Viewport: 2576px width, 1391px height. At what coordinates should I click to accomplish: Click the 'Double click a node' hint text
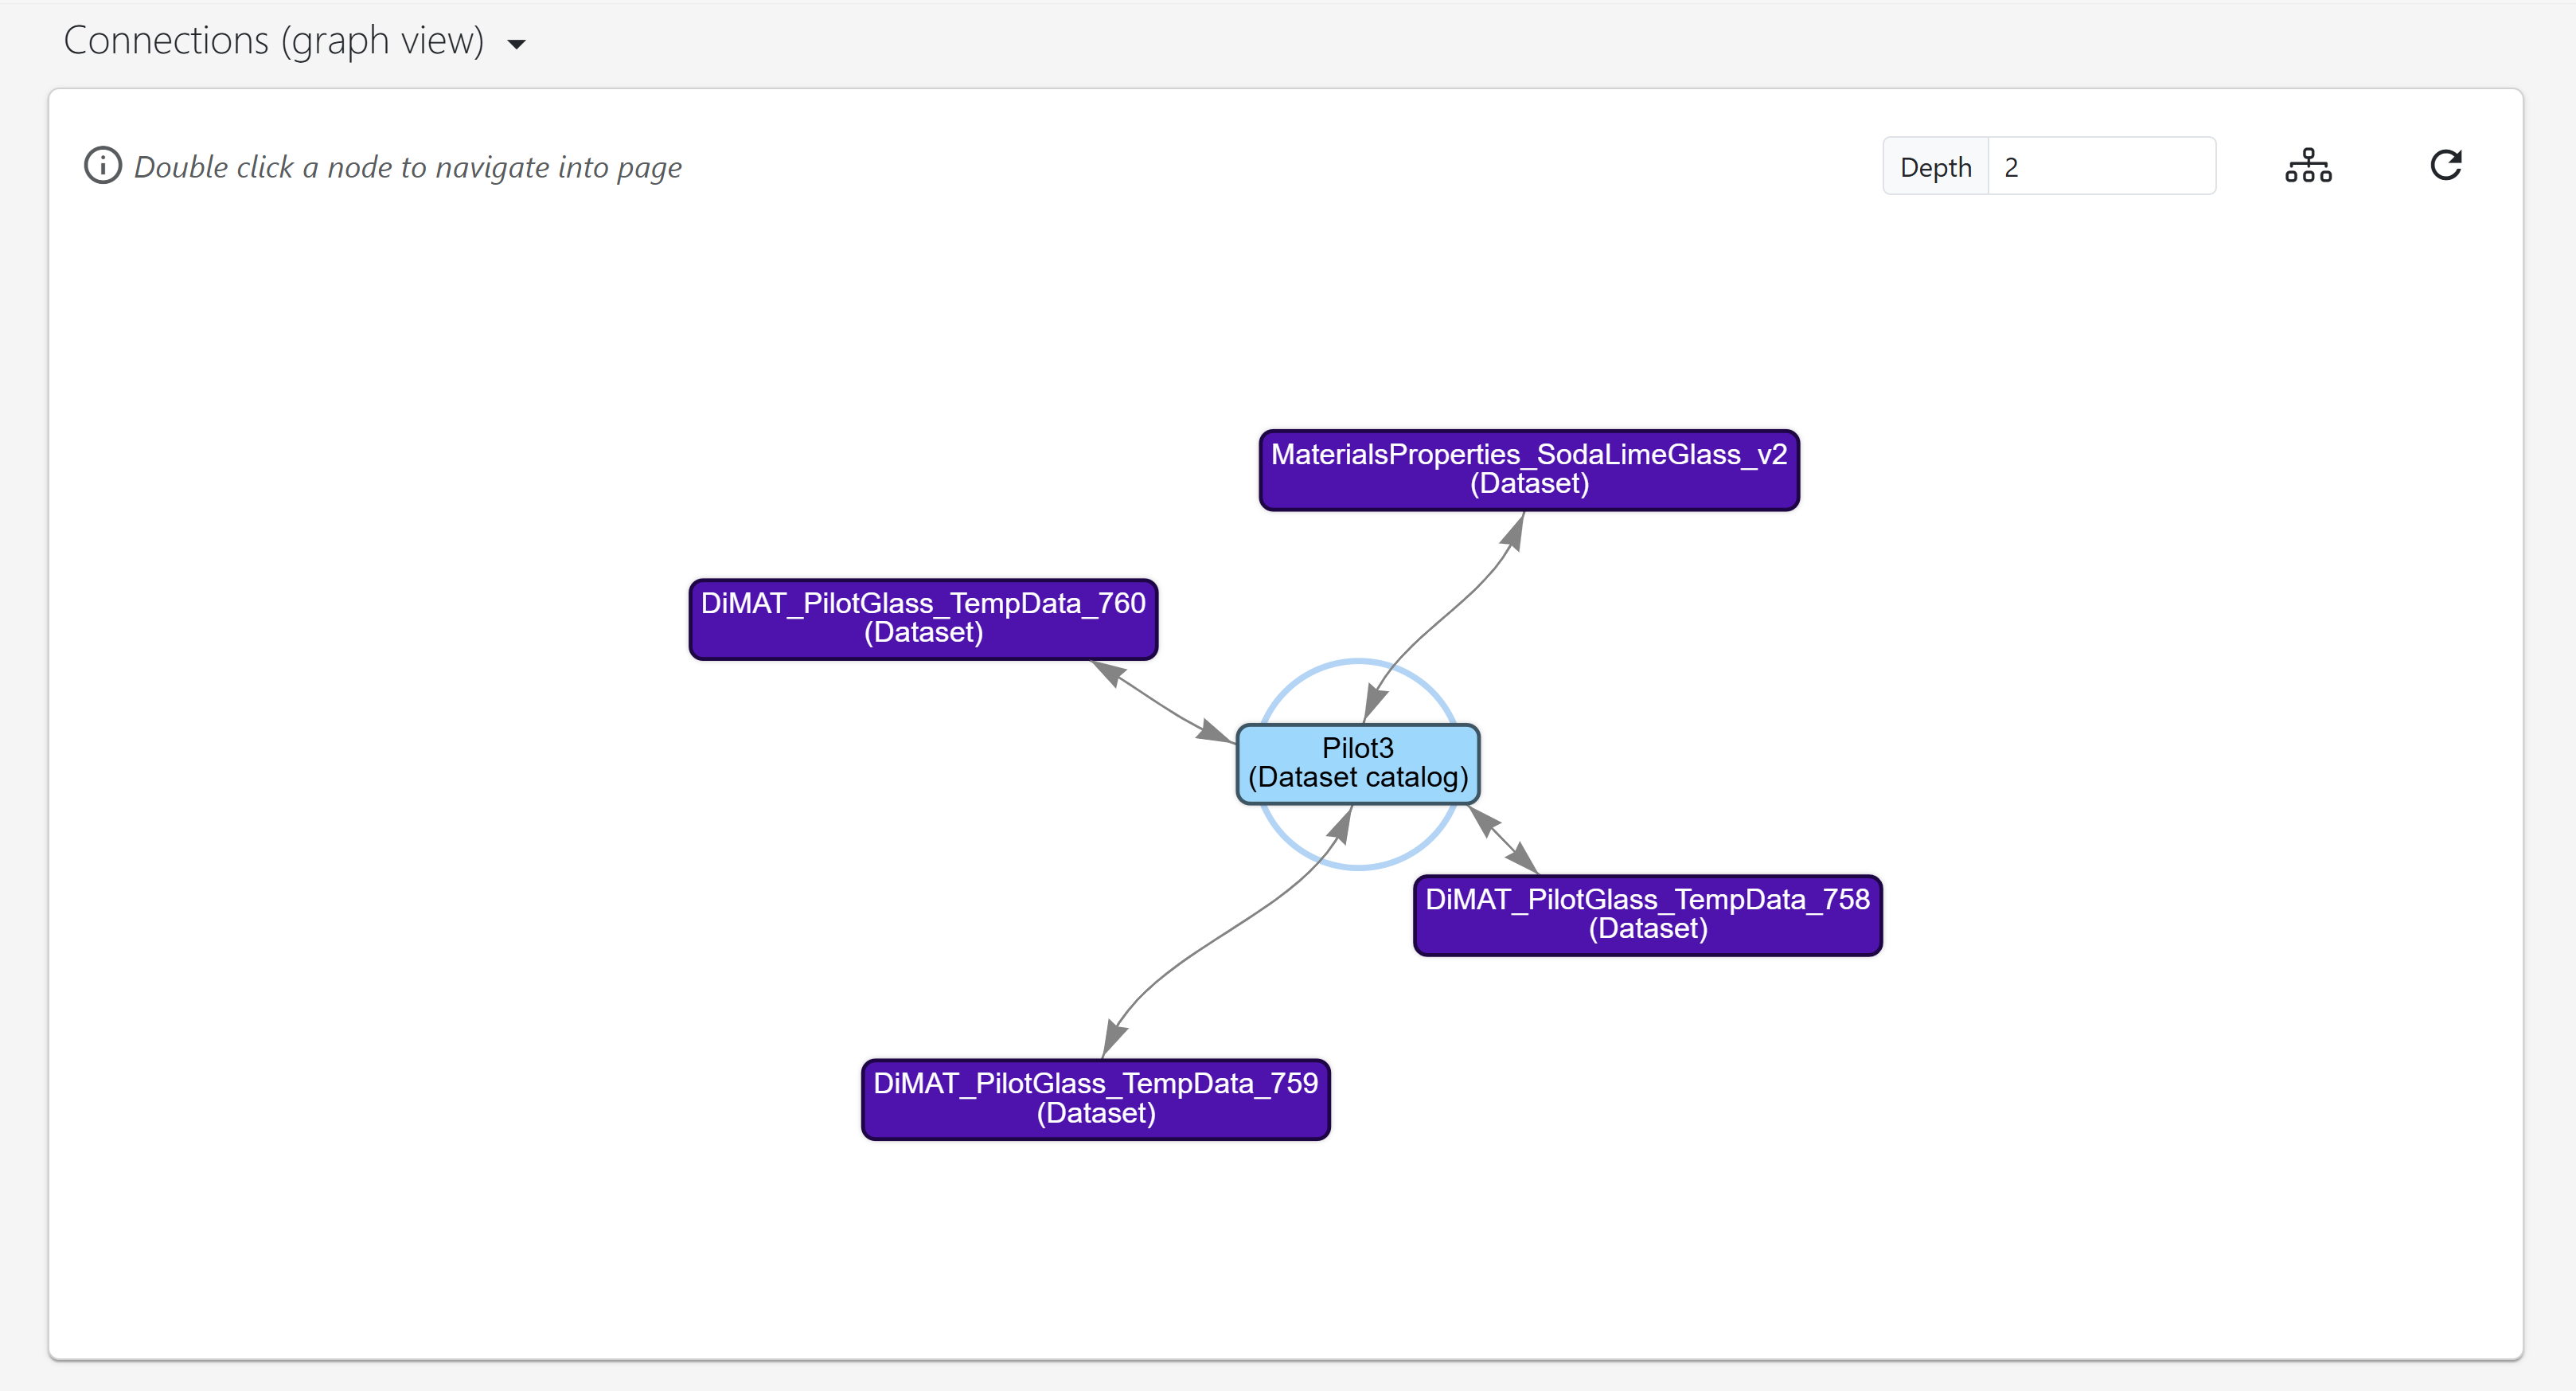(408, 167)
